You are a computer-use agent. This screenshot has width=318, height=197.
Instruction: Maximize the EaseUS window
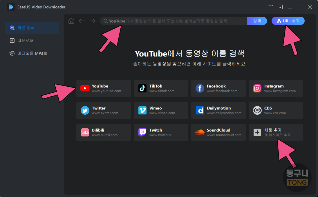(300, 7)
